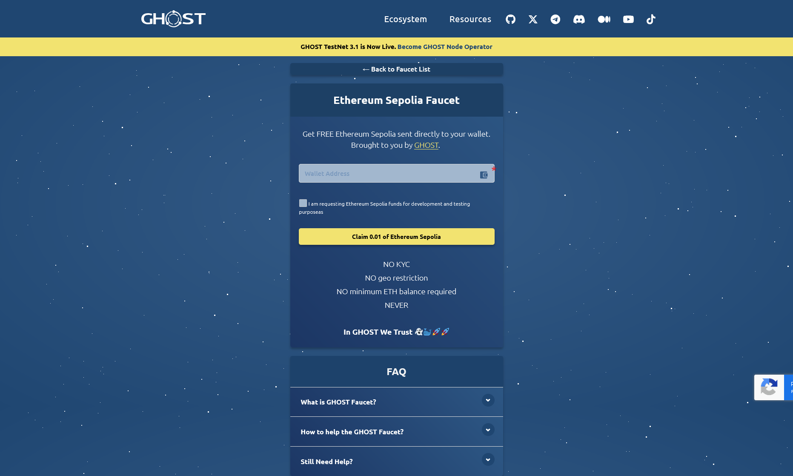793x476 pixels.
Task: Open the Discord icon link
Action: pyautogui.click(x=579, y=19)
